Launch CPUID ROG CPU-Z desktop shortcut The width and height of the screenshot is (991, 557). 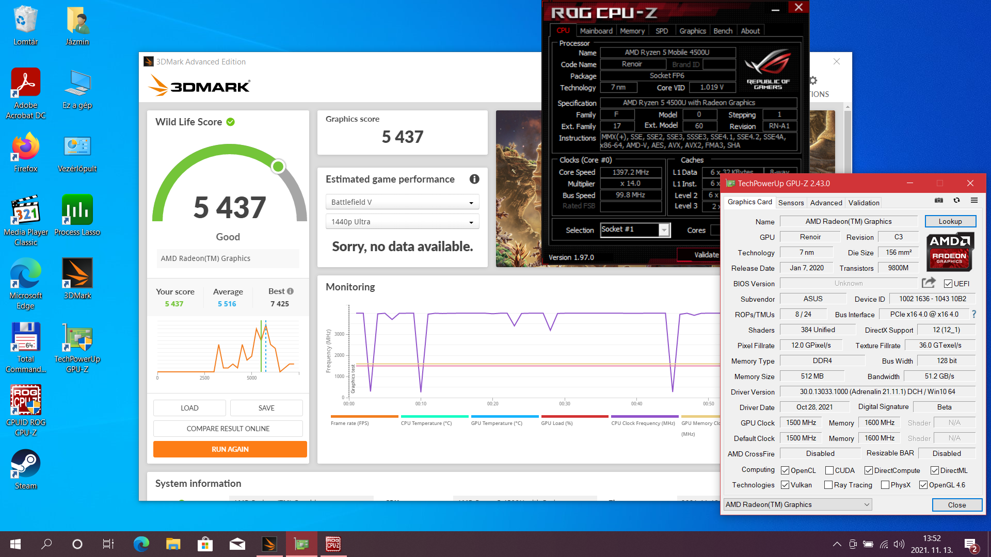(x=25, y=411)
